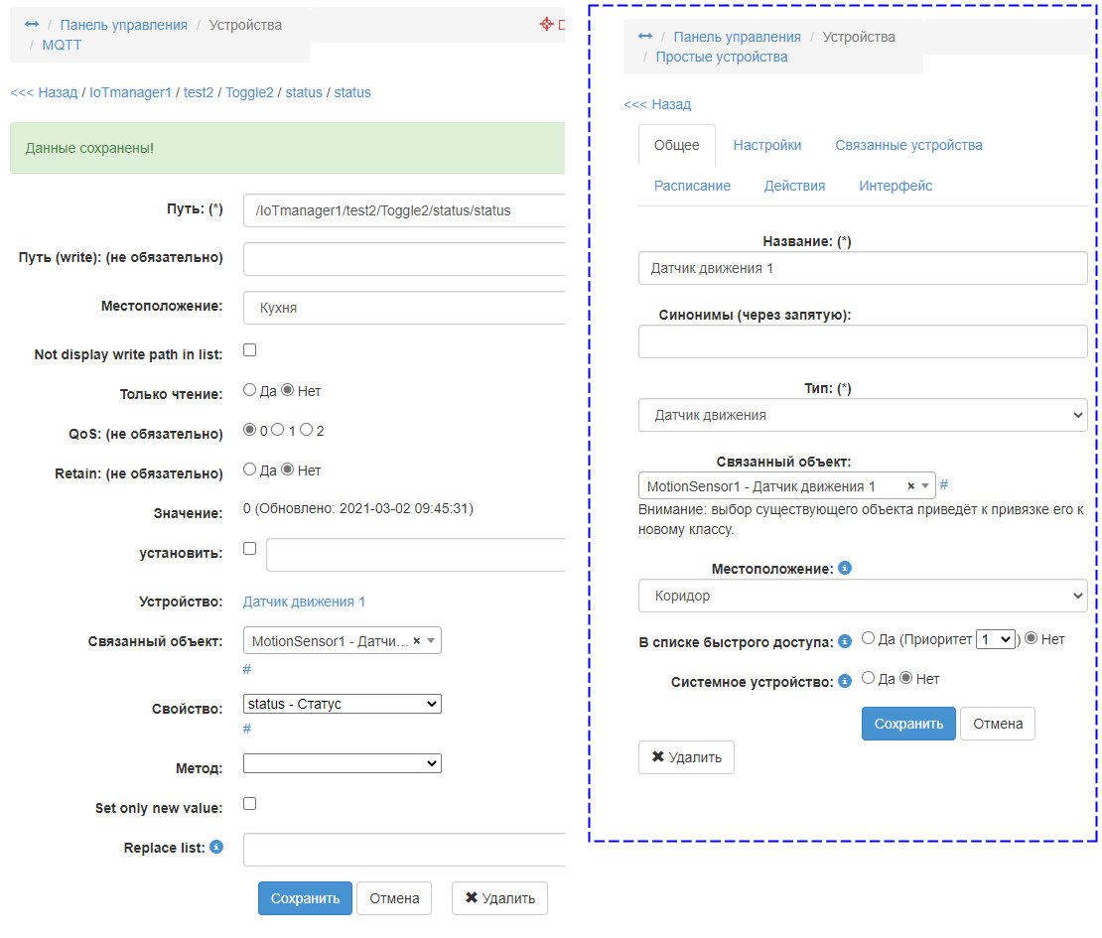Open Связанные устройства tab
Viewport: 1102px width, 938px height.
click(x=908, y=146)
